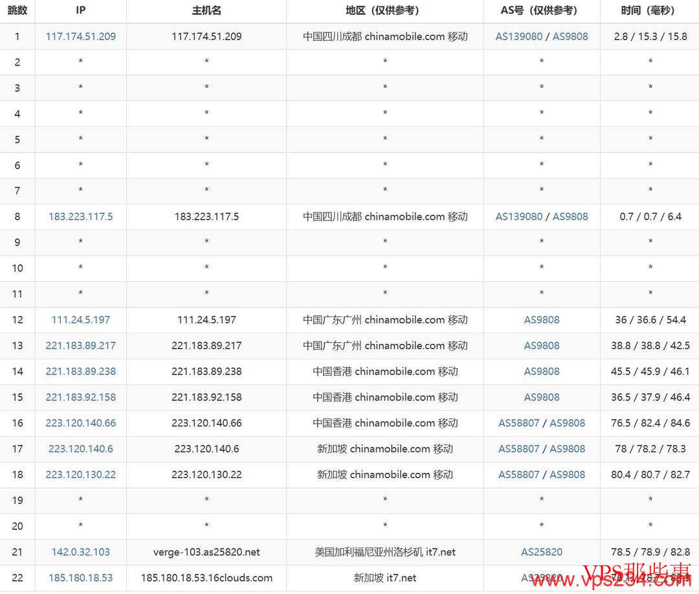
Task: Visit the 185.180.18.53 IP link in hop 22
Action: pos(81,578)
